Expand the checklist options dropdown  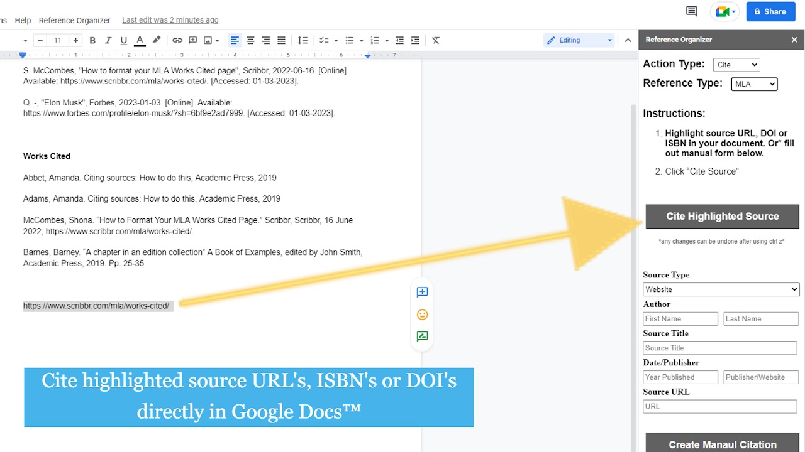point(335,40)
